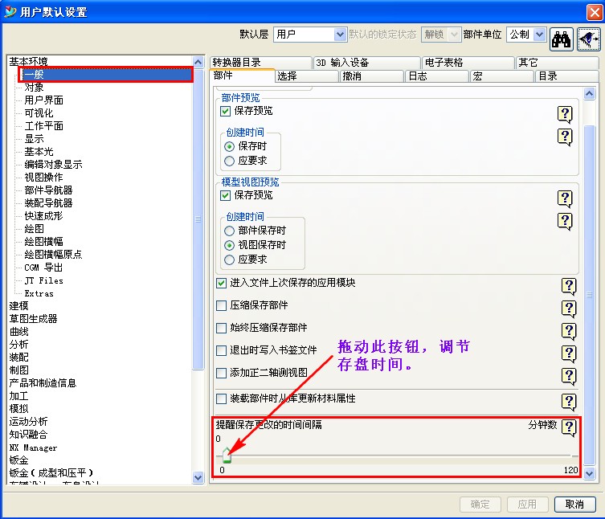Open the 部件单位 公制 dropdown

tap(539, 35)
